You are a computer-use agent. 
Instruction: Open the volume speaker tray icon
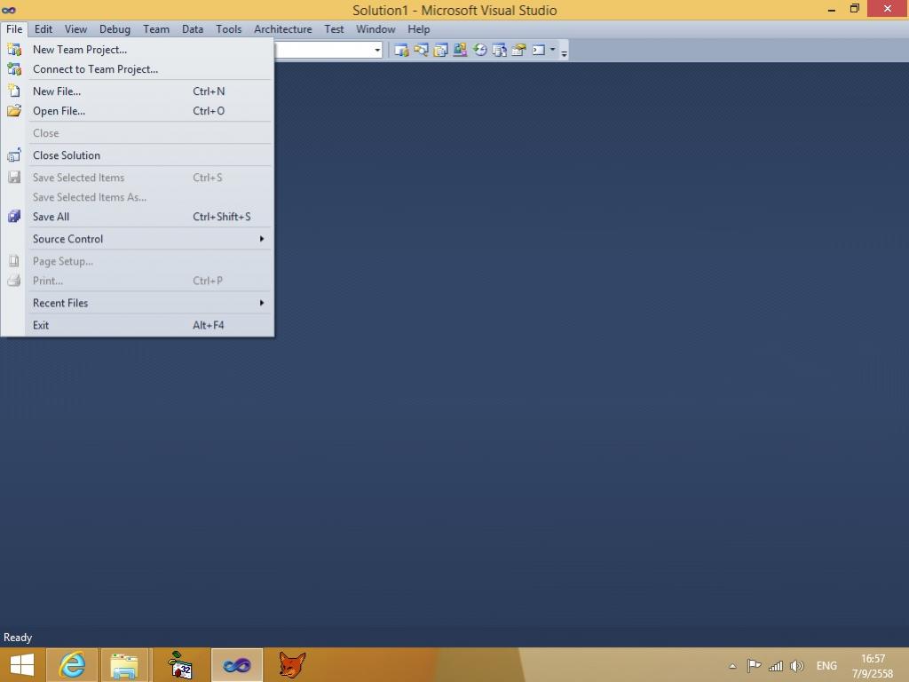point(797,666)
